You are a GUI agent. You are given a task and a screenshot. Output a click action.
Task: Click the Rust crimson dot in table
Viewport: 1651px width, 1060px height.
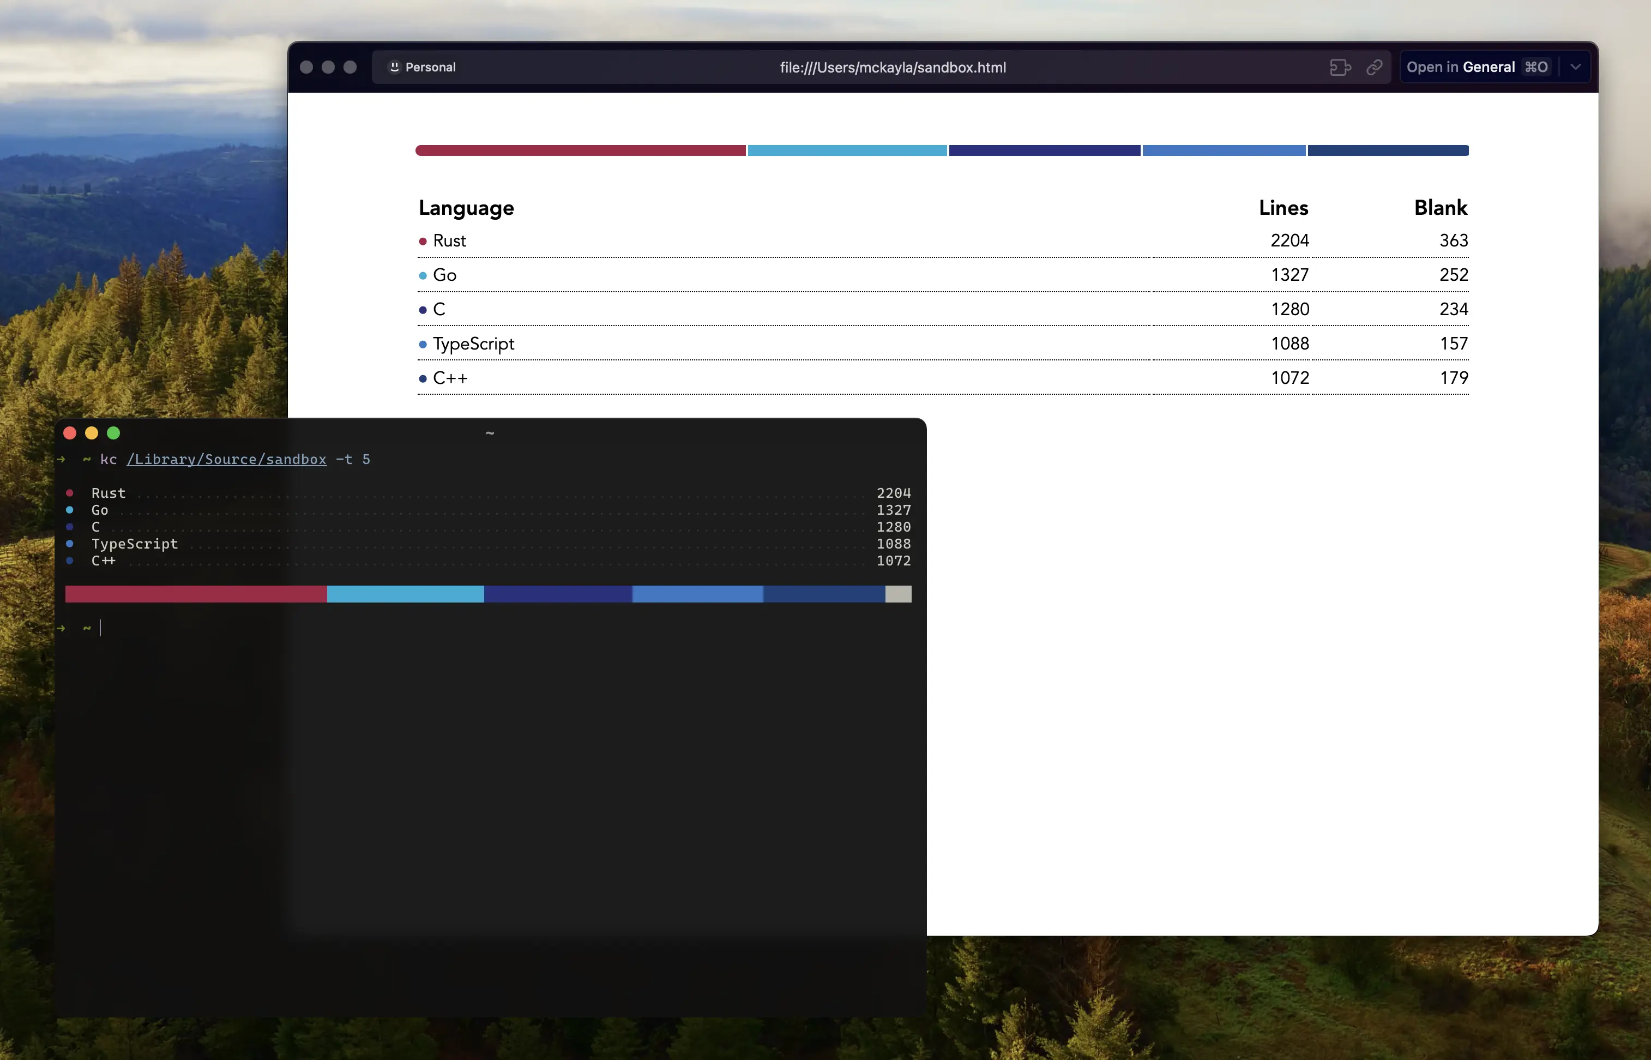(x=423, y=241)
